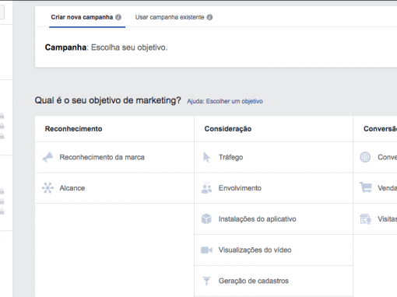The width and height of the screenshot is (397, 297).
Task: Click the Conversão column header
Action: 380,129
